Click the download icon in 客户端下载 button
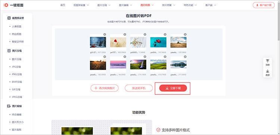The image size is (280, 135). (x=257, y=5)
